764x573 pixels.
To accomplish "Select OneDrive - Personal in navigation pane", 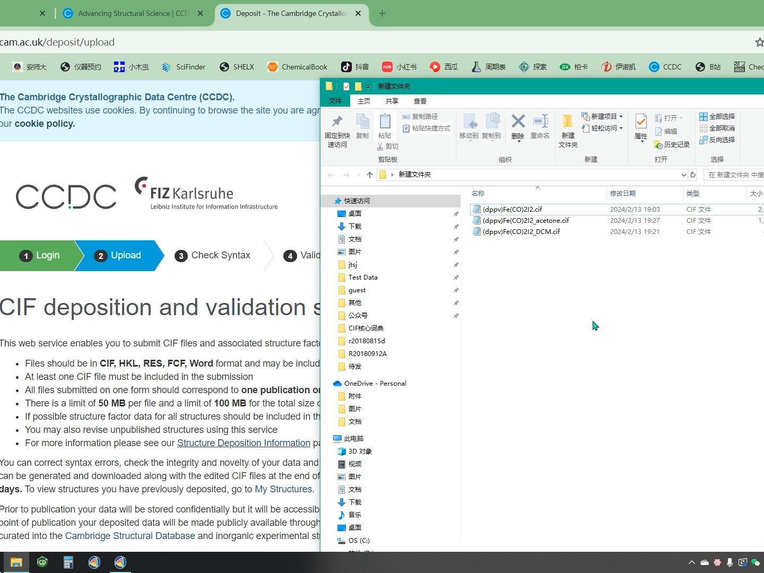I will tap(375, 384).
